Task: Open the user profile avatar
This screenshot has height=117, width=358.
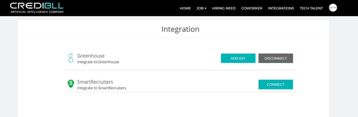Action: coord(333,8)
